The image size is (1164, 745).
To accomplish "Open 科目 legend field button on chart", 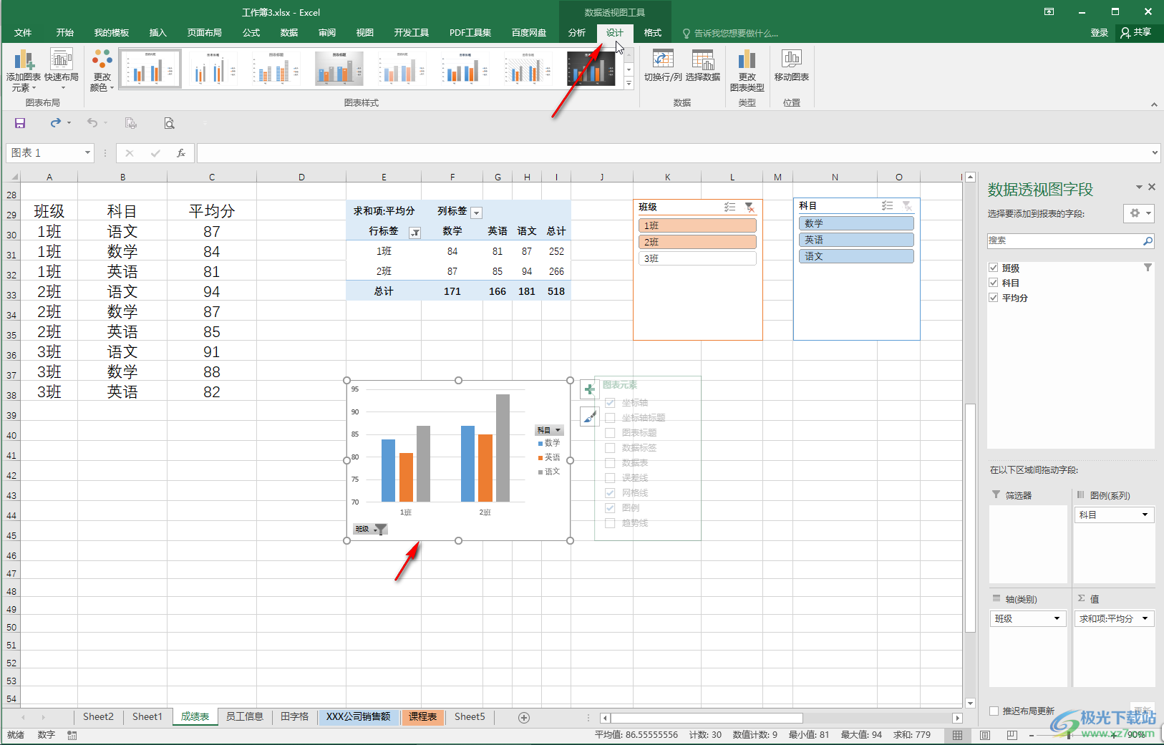I will coord(549,430).
